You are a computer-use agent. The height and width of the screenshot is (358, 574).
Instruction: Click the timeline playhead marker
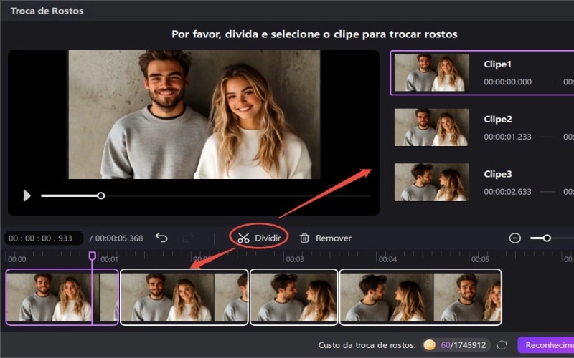93,256
